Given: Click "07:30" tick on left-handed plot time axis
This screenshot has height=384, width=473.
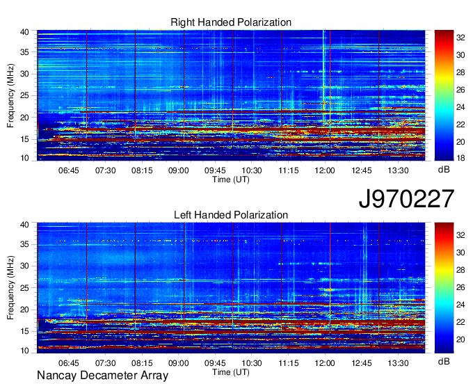Looking at the screenshot, I should tap(105, 363).
